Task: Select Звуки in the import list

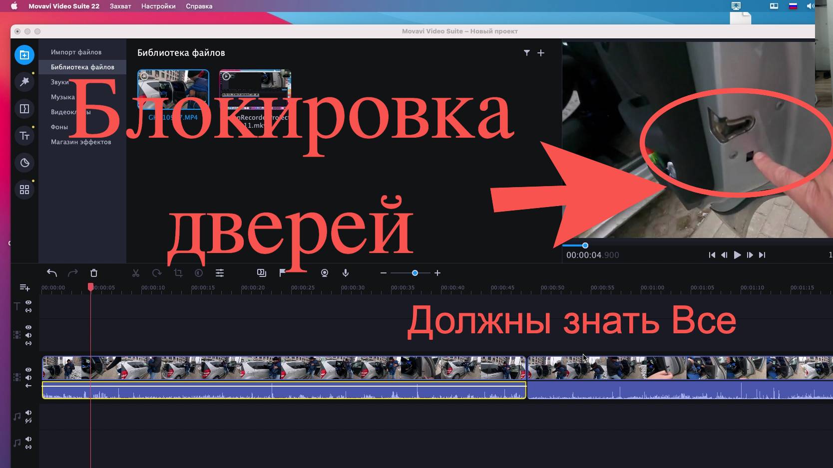Action: point(60,82)
